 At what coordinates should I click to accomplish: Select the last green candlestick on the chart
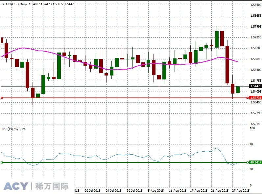(238, 90)
